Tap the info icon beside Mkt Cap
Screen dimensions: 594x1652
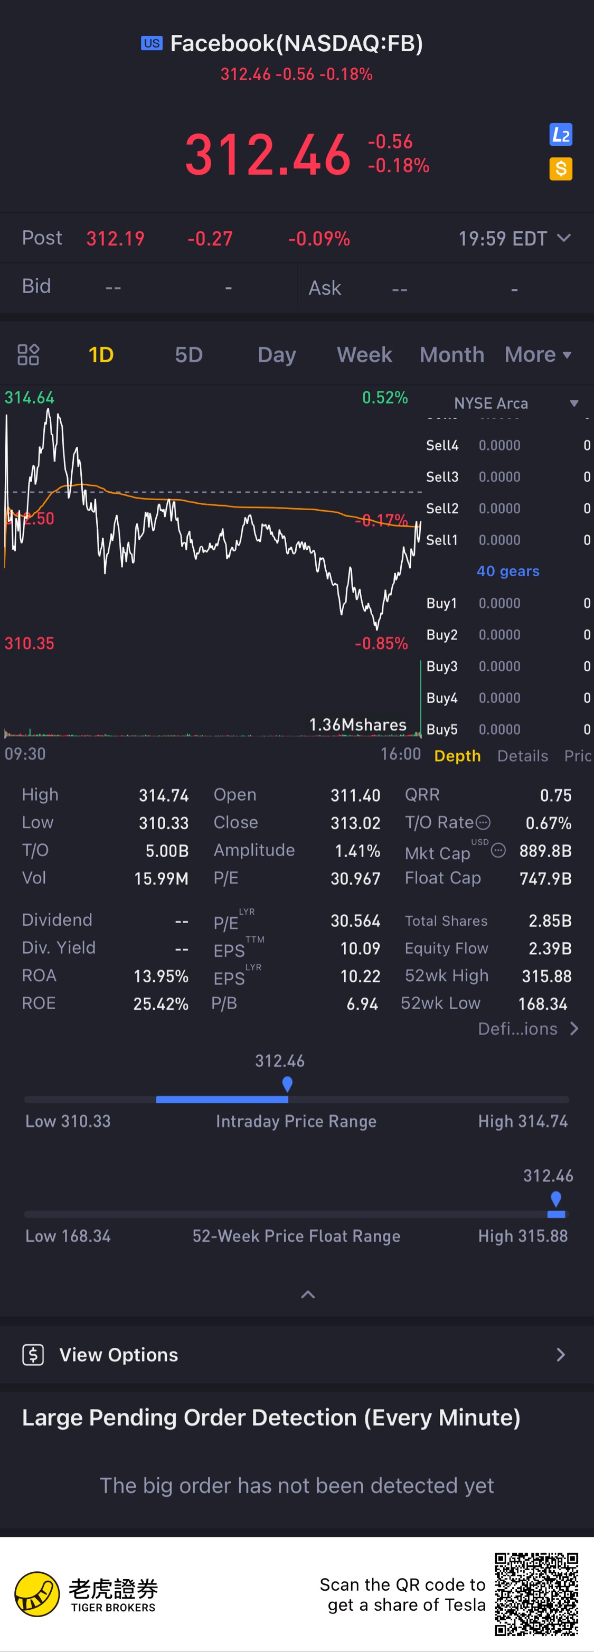[x=498, y=850]
